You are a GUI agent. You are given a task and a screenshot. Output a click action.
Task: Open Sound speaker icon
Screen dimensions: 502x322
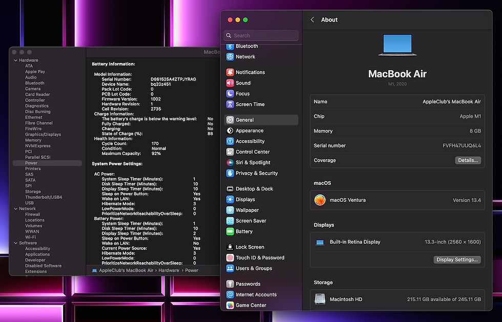pos(230,83)
